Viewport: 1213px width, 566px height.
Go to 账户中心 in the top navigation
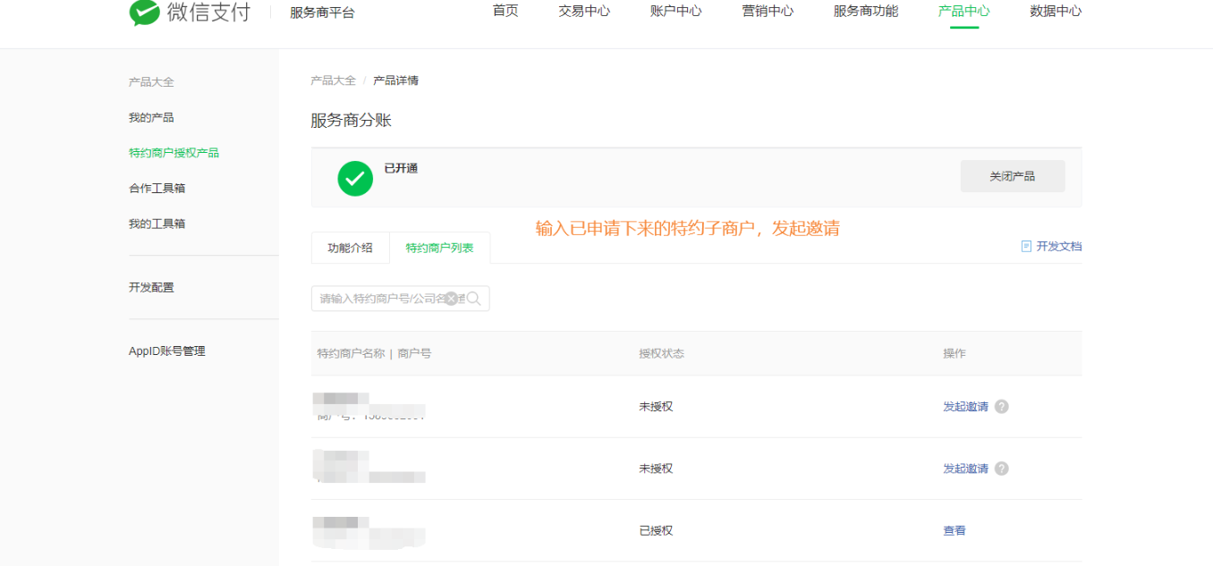(675, 12)
